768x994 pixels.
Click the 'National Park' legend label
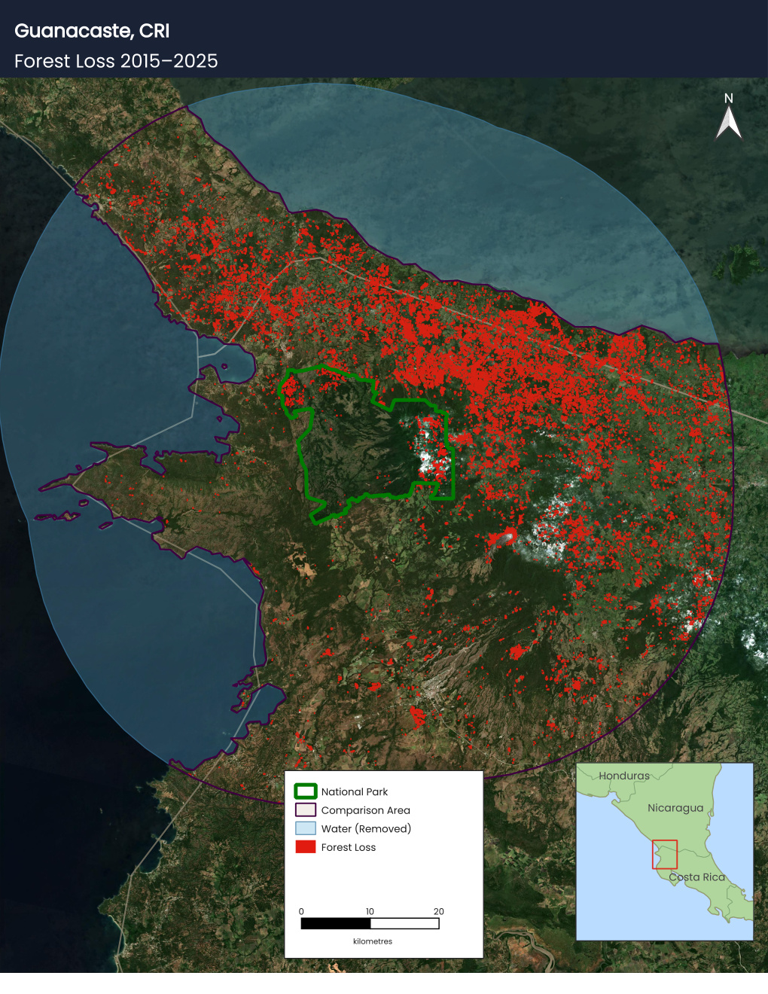tap(355, 791)
